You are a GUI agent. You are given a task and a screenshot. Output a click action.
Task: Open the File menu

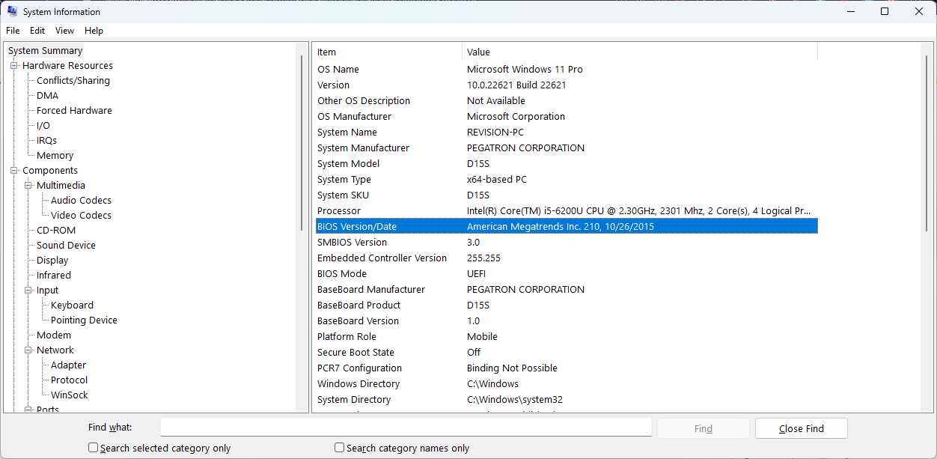click(13, 31)
